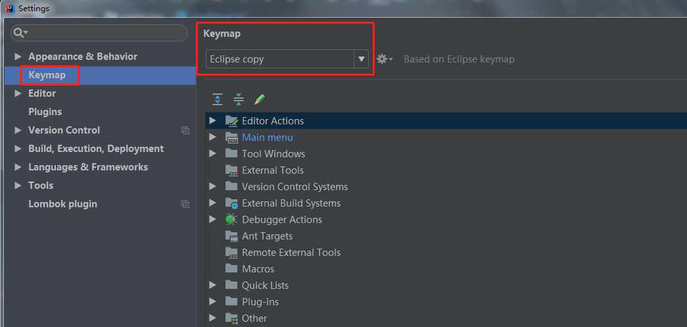This screenshot has width=687, height=327.
Task: Click the copy icon beside Version Control
Action: tap(185, 130)
